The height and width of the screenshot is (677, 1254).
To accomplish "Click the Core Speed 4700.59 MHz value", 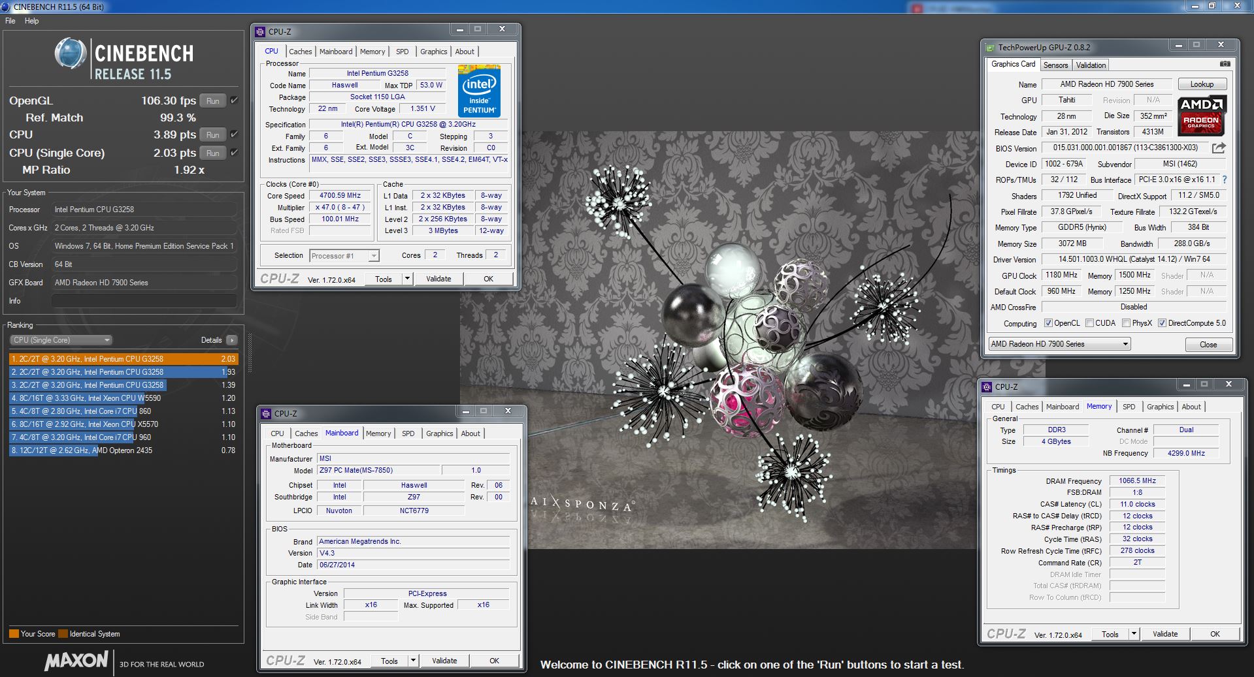I will (x=340, y=196).
